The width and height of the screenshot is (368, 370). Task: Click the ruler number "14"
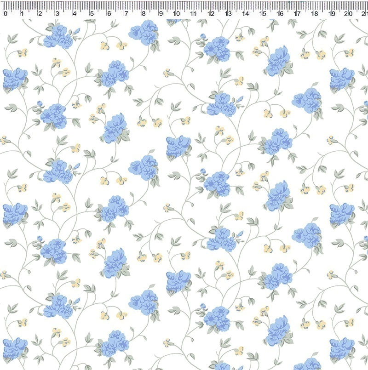click(246, 13)
